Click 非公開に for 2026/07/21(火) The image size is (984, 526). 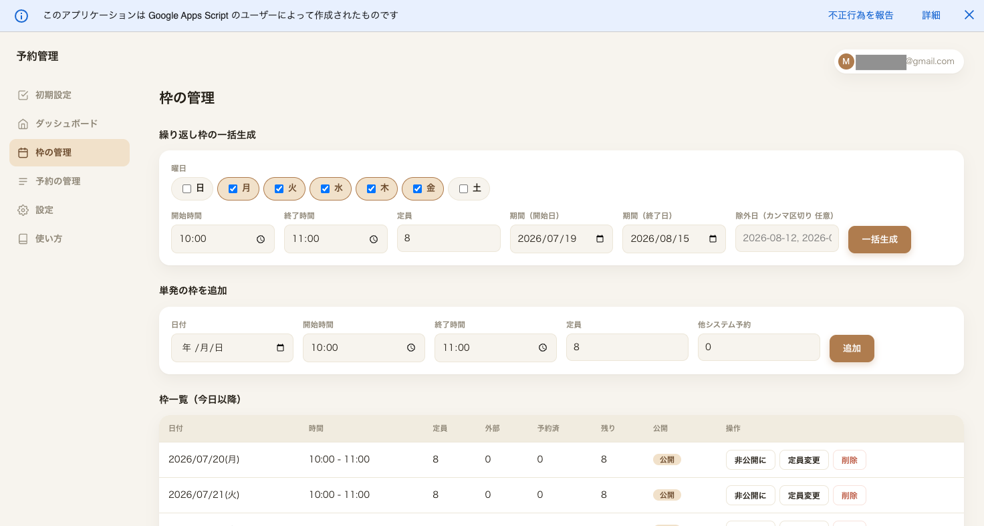pos(750,495)
